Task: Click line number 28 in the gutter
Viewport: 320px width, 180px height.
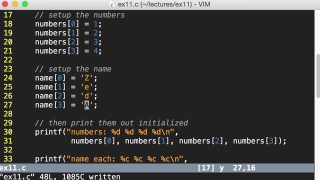Action: [8, 114]
